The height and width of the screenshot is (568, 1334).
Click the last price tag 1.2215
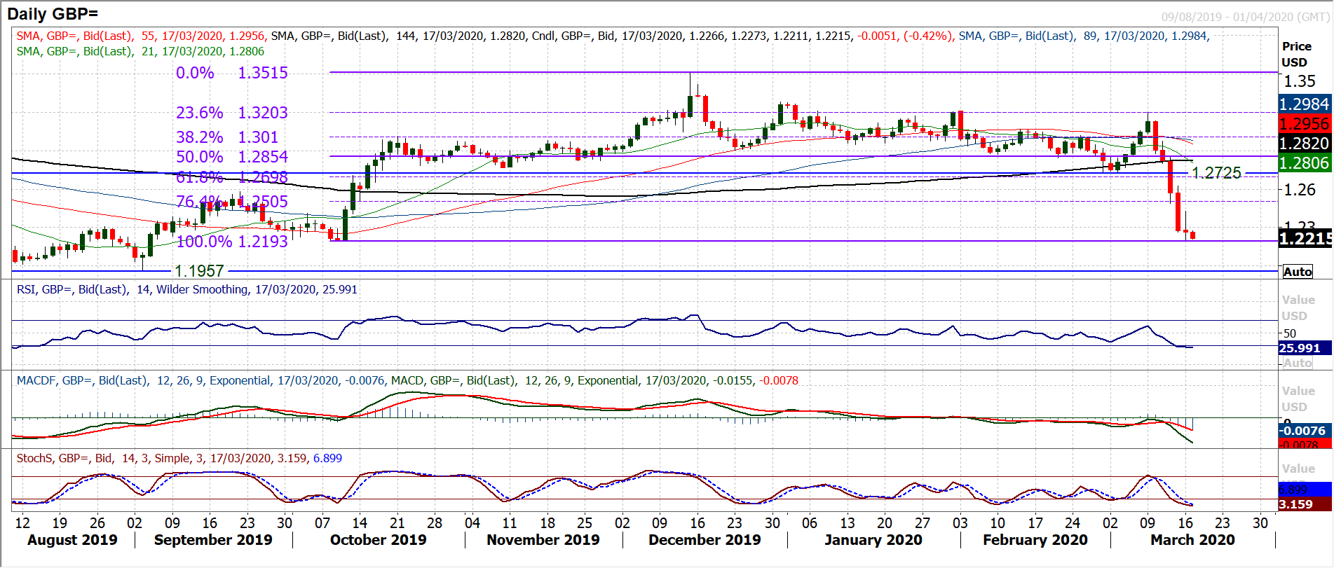point(1305,239)
